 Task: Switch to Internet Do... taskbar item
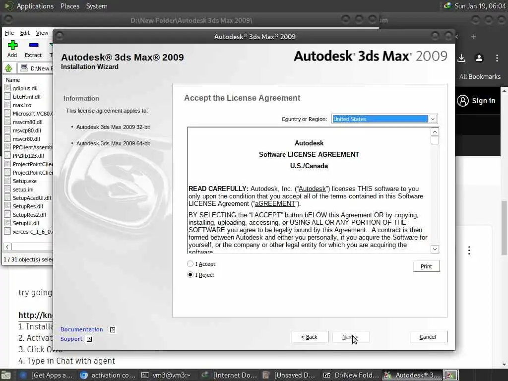pos(229,375)
